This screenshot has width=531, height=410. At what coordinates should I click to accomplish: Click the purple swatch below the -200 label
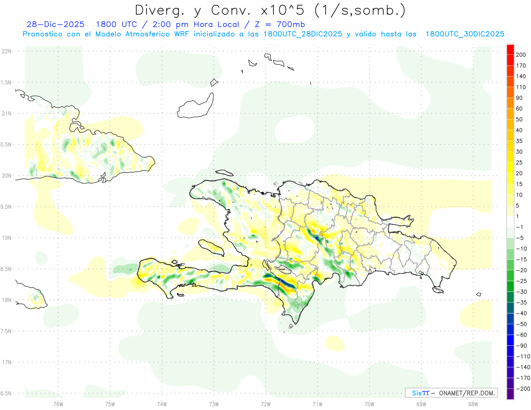510,394
